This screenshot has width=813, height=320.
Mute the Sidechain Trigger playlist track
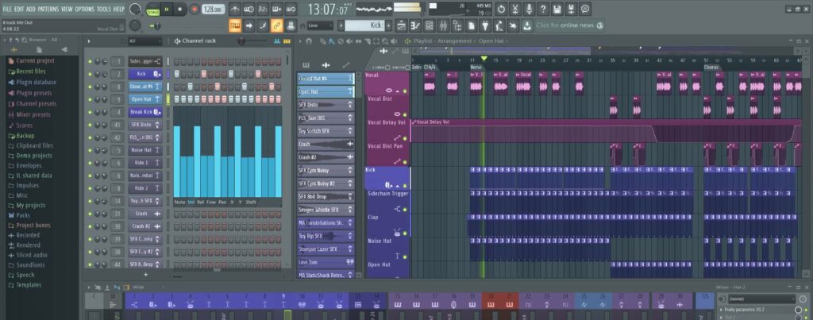(405, 210)
